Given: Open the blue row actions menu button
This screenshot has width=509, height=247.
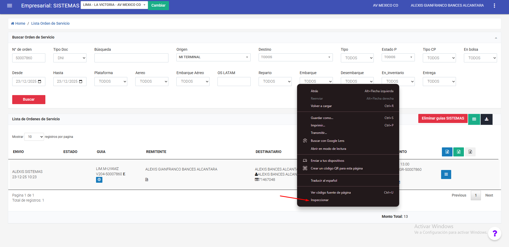Looking at the screenshot, I should [x=446, y=174].
